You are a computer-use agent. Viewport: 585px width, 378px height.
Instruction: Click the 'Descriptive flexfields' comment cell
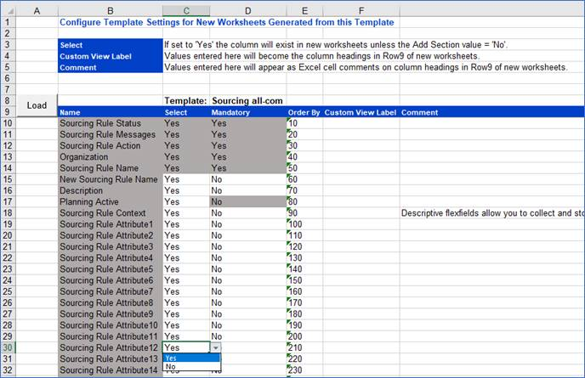point(491,213)
